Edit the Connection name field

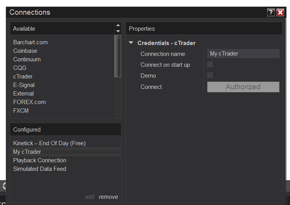point(243,54)
